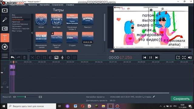Viewport: 194px width, 109px height.
Task: Choose the Таймер title preset
Action: click(88, 38)
